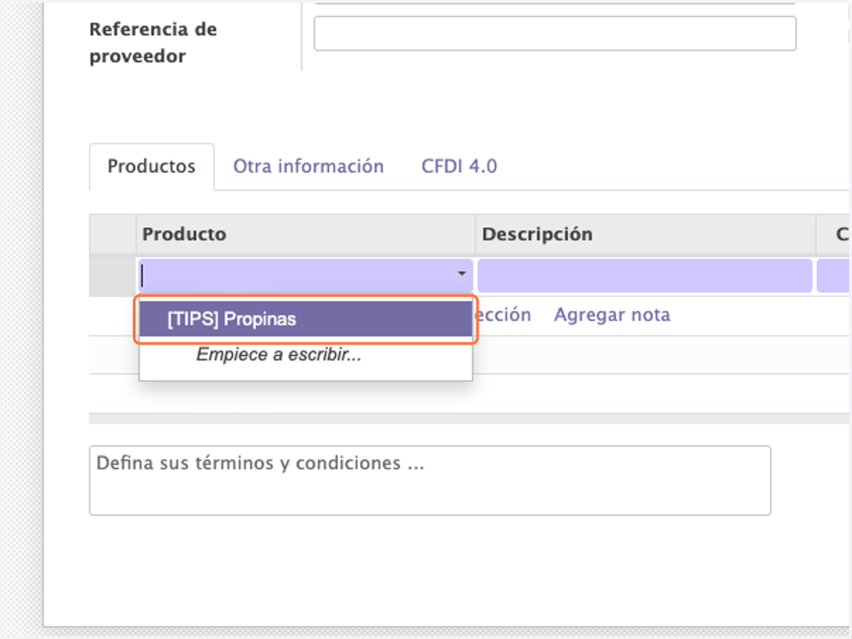Switch to the Productos tab
The image size is (852, 639).
[151, 167]
